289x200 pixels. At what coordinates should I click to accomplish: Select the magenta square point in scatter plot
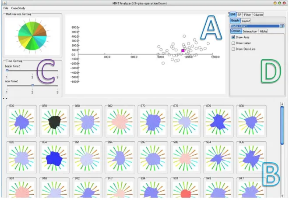tap(183, 50)
